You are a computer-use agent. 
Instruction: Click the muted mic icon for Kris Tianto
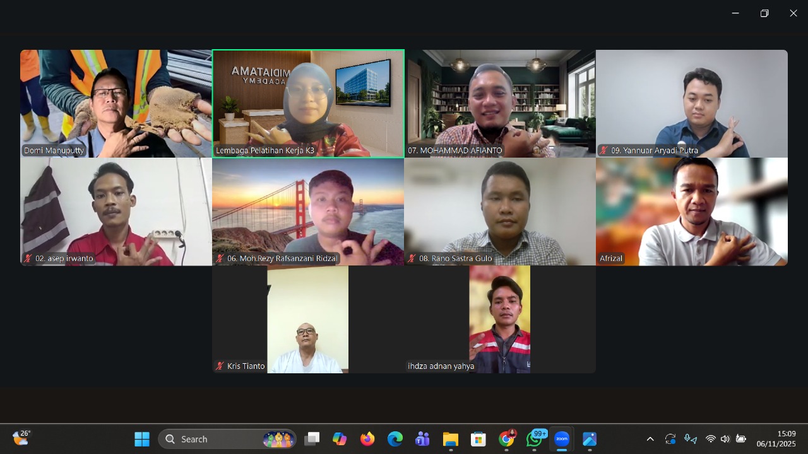point(220,366)
